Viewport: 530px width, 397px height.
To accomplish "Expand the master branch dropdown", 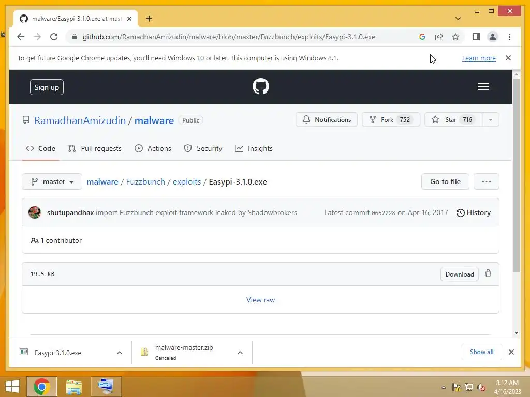I will [52, 181].
